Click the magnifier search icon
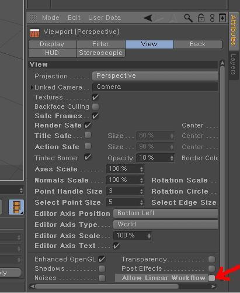 point(188,18)
